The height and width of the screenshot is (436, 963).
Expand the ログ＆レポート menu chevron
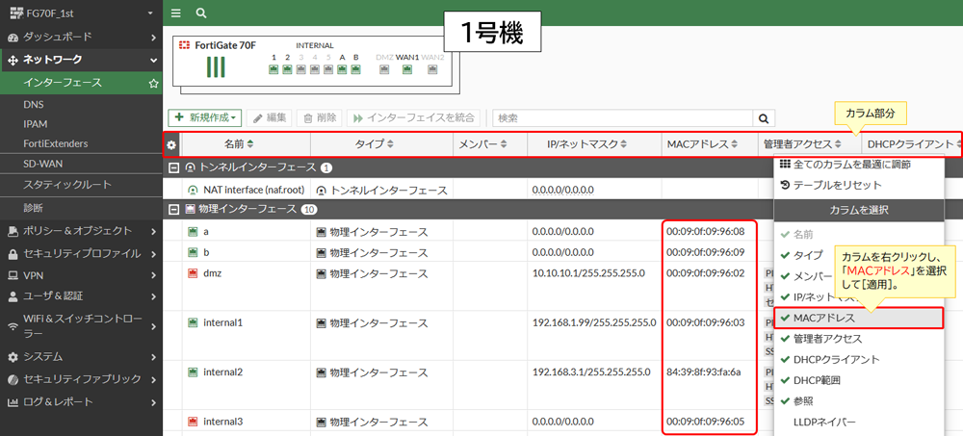pyautogui.click(x=153, y=403)
